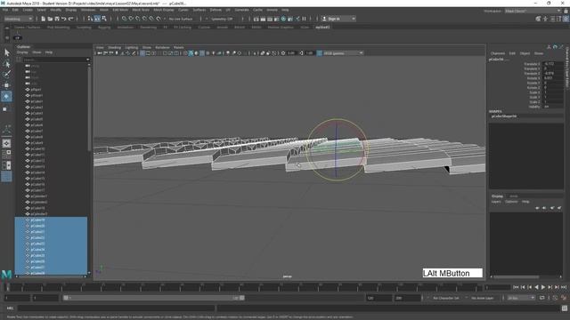Screen dimensions: 570x320
Task: Open the Sign In dropdown
Action: tap(338, 19)
